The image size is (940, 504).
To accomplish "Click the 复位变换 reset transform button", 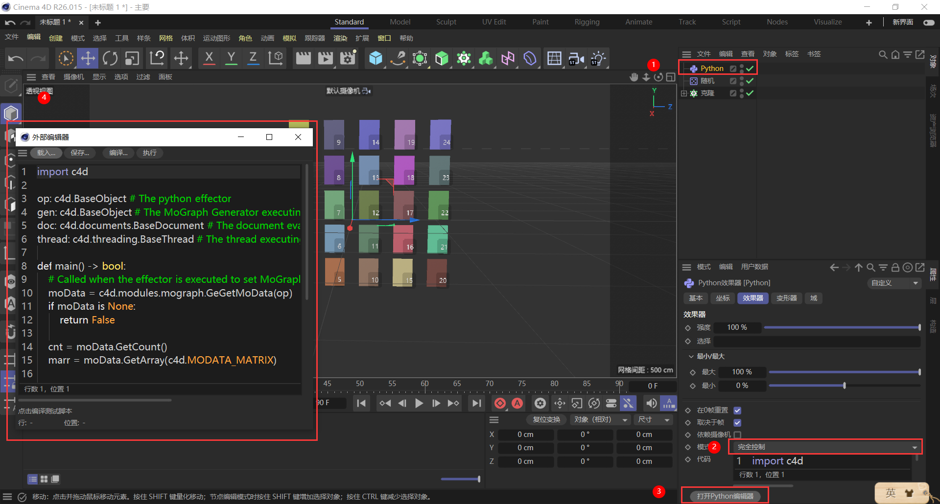I will click(x=546, y=419).
